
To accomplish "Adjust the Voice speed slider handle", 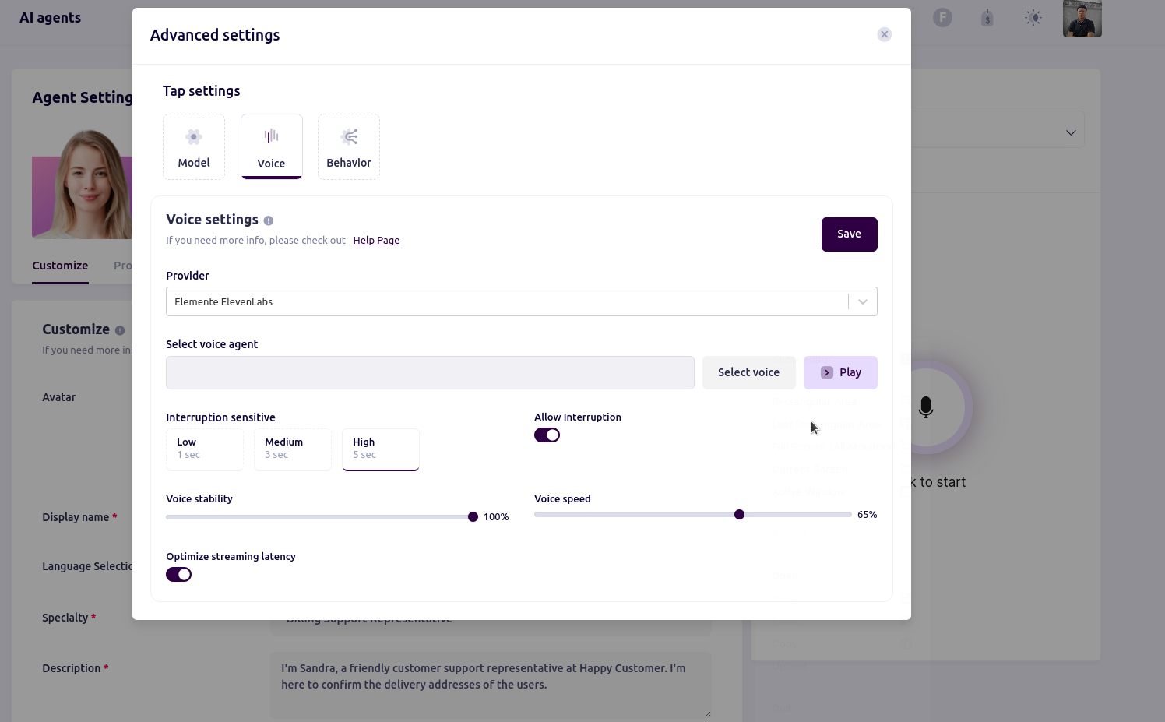I will 740,515.
